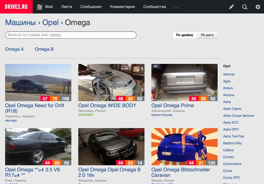Select Astra OPC model
264x184 pixels.
231,130
